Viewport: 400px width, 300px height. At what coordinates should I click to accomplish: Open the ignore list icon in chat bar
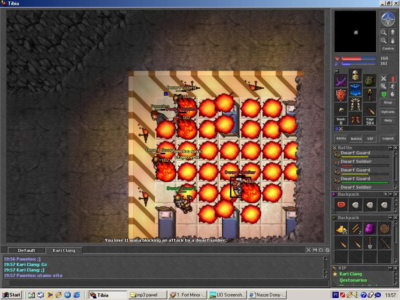click(327, 250)
